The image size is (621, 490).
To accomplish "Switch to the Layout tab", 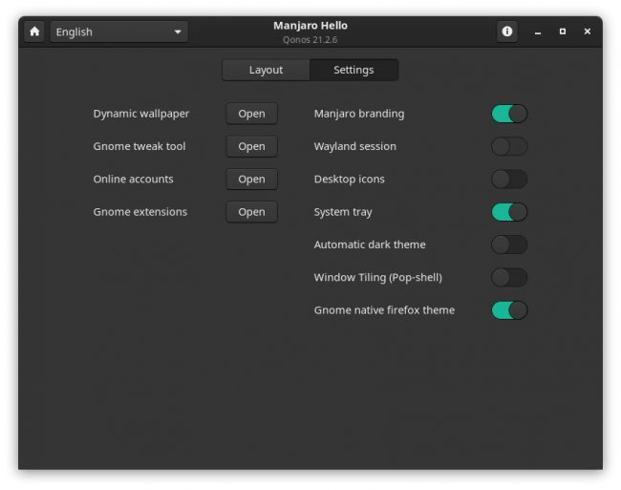I will (267, 70).
